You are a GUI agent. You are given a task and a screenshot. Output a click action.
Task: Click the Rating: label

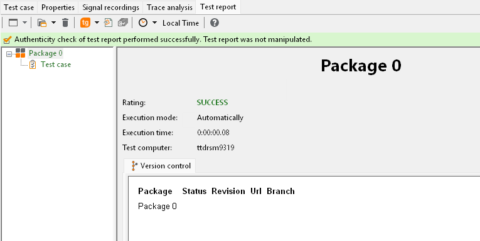134,103
